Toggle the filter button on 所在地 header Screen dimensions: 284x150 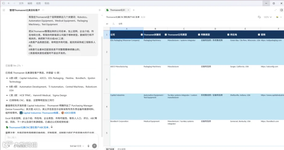pyautogui.click(x=259, y=35)
